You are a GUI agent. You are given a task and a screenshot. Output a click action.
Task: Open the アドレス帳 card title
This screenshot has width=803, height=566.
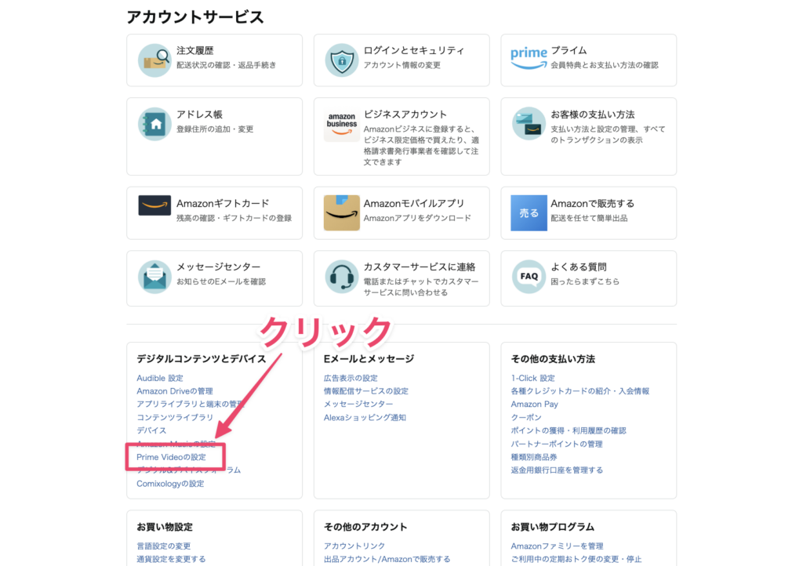(x=200, y=114)
